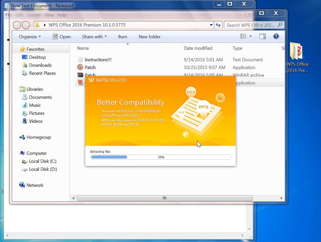Image resolution: width=321 pixels, height=242 pixels.
Task: Maximize the Explorer window
Action: point(261,13)
